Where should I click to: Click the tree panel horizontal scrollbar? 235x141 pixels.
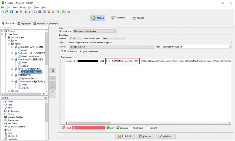point(23,94)
